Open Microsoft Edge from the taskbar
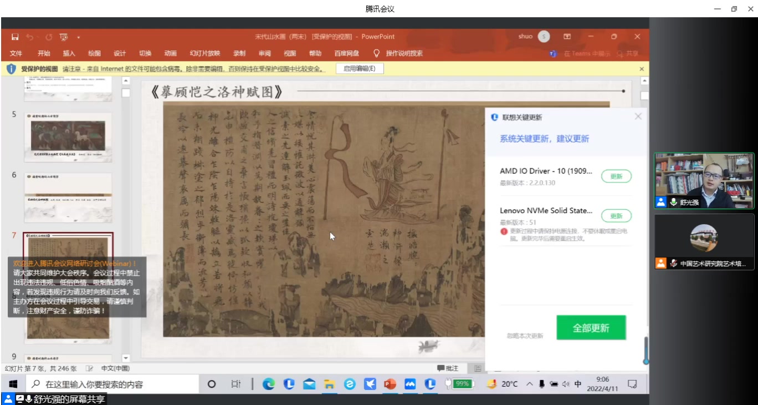This screenshot has width=758, height=405. click(x=268, y=384)
